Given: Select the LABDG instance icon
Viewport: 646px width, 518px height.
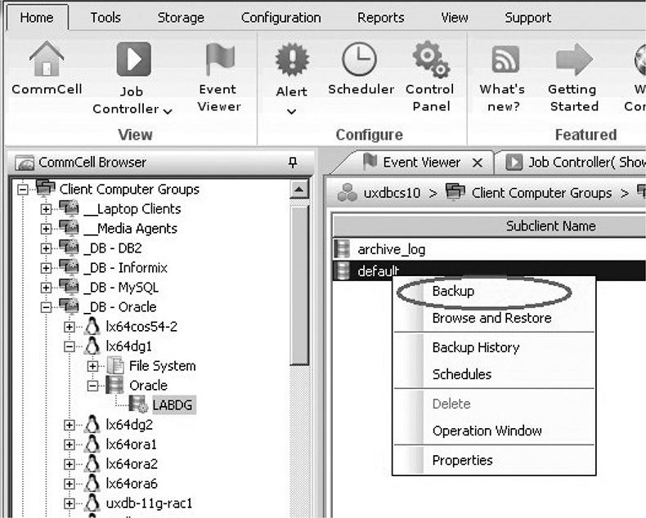Looking at the screenshot, I should point(138,404).
